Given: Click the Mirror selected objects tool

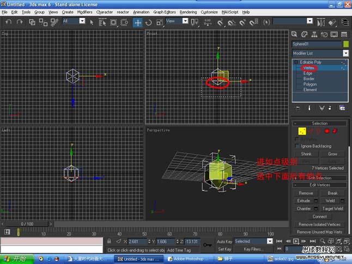Looking at the screenshot, I should 321,22.
